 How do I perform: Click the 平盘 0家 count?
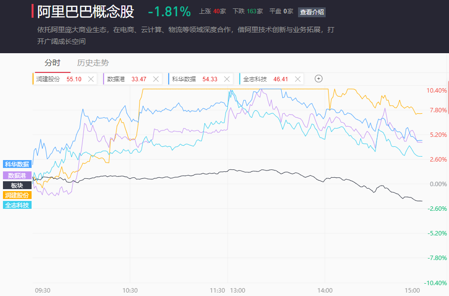[281, 11]
